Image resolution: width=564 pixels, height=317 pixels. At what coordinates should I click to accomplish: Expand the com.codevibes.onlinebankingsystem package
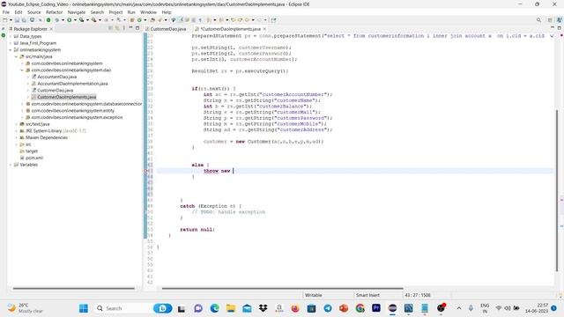pos(22,63)
